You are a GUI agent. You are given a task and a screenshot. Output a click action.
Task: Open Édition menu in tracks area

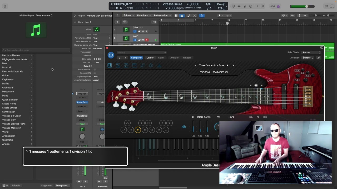pyautogui.click(x=128, y=15)
